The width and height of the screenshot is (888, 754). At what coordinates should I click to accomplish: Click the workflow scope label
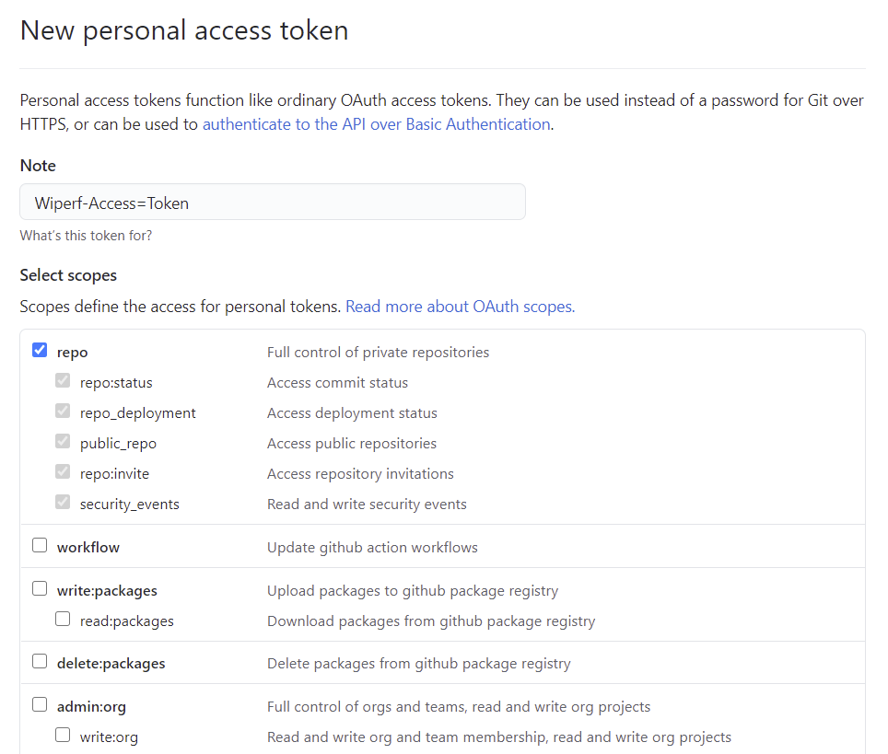[88, 548]
